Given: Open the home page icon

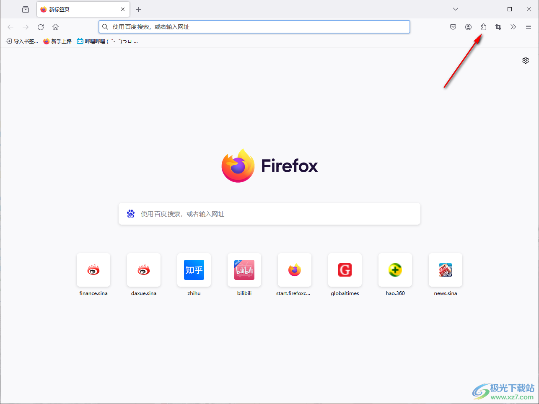Looking at the screenshot, I should (55, 27).
